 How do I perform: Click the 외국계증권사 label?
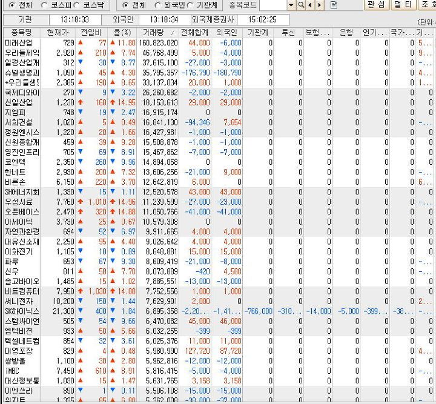(214, 20)
